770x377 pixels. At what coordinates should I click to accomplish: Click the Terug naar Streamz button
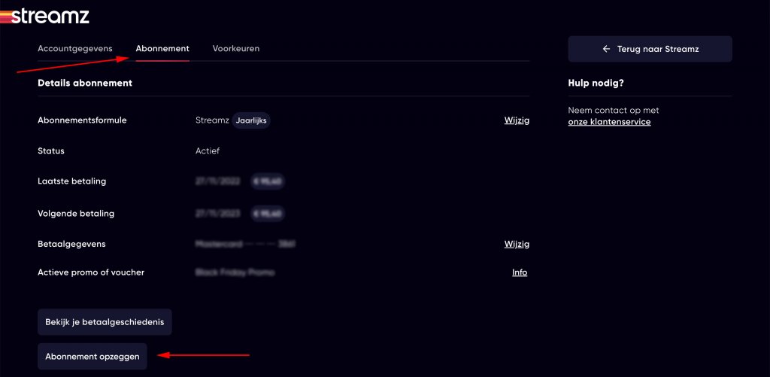pos(650,49)
